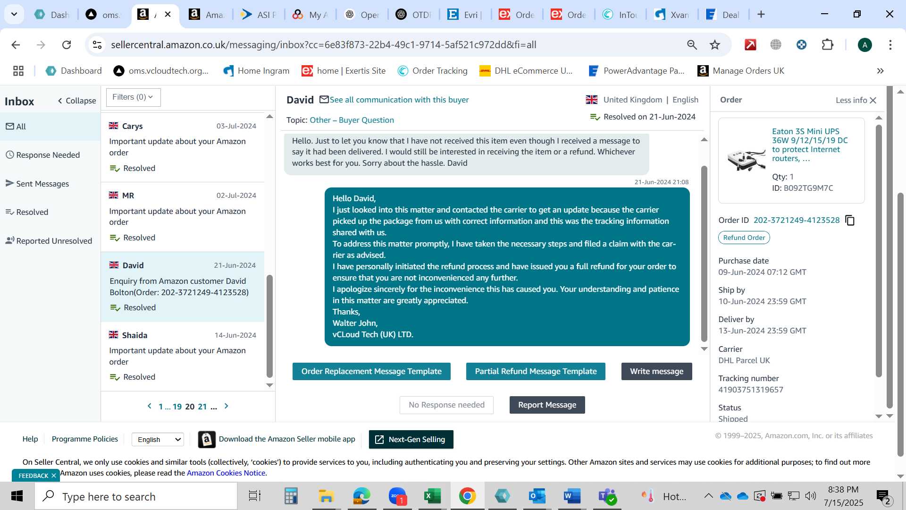
Task: Open Dashboard bookmark in bookmarks bar
Action: 74,71
